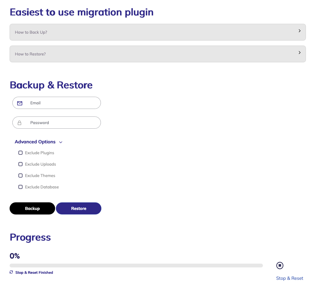Click the padlock icon in Password field

click(19, 123)
